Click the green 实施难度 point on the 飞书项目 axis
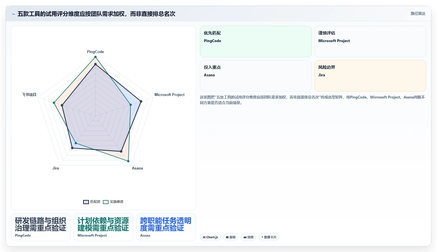Viewport: 437px width, 252px height. [x=54, y=103]
